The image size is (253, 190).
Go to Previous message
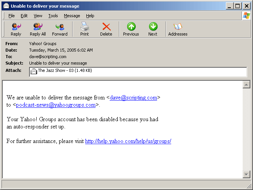[x=131, y=29]
